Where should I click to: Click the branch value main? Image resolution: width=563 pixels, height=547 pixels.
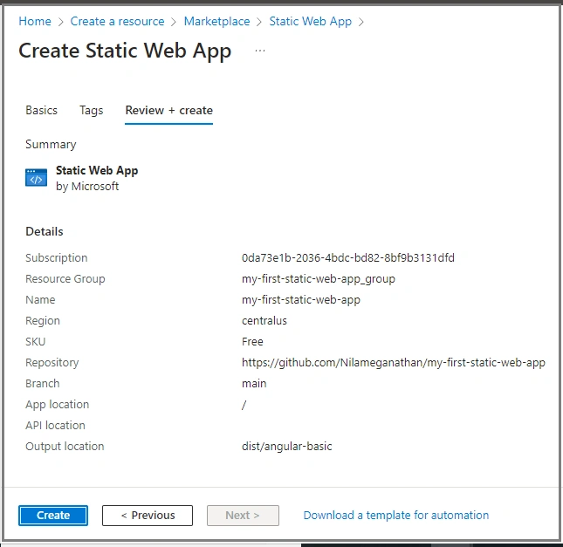[254, 383]
